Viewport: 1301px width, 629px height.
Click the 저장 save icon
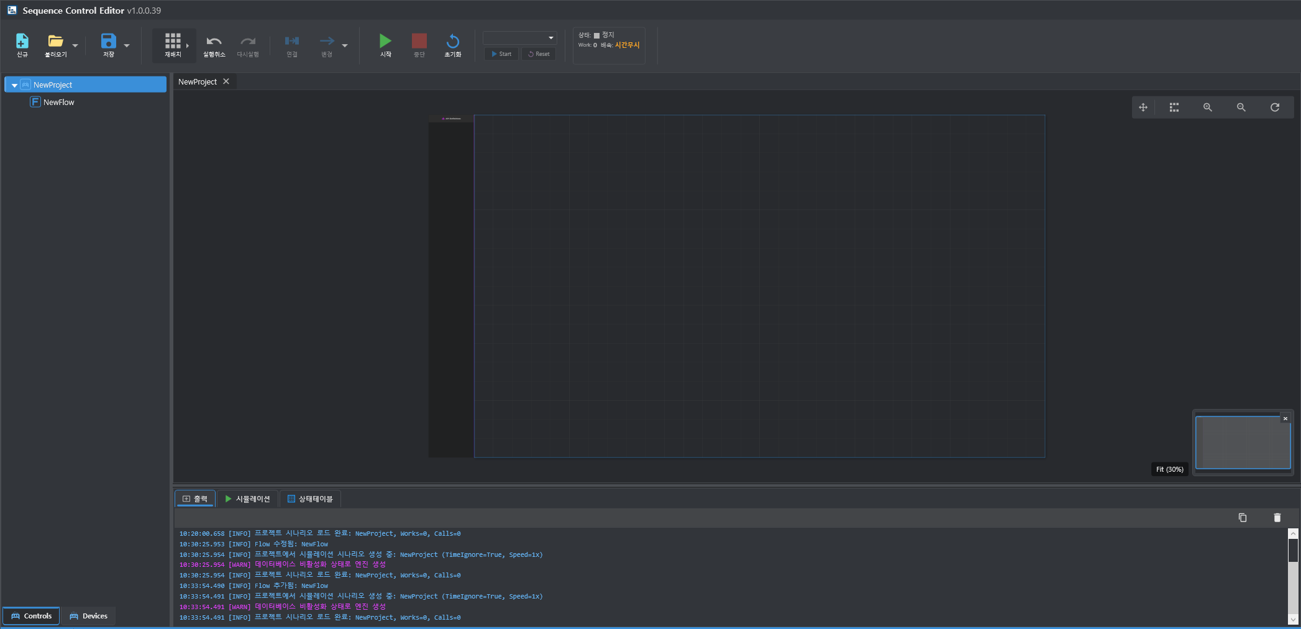point(108,42)
